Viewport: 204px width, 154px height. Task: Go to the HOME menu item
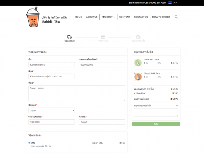pyautogui.click(x=78, y=17)
